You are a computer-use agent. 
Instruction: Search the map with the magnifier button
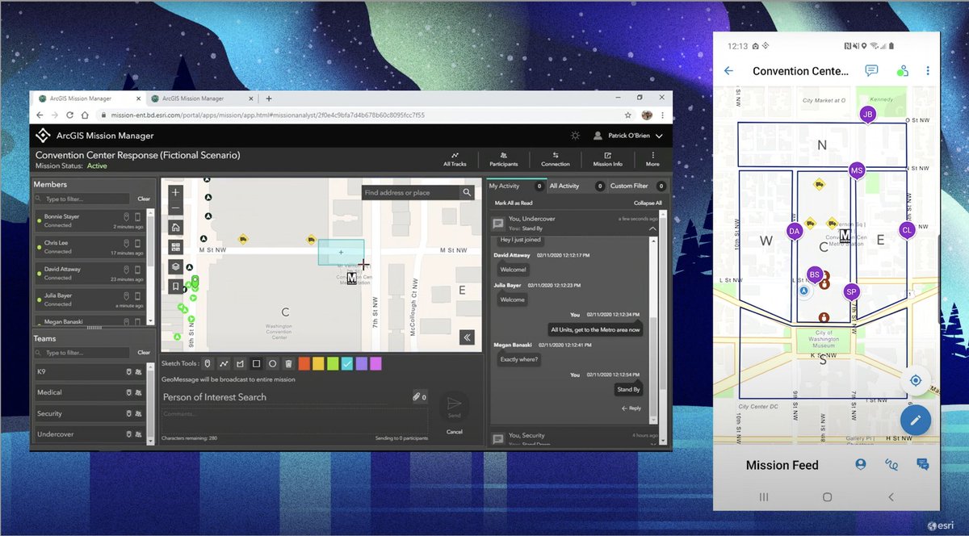click(x=467, y=192)
